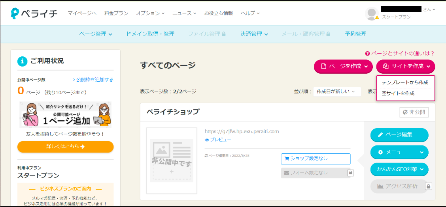Expand the ヘルプ menu
Viewport: 446px width, 207px height.
click(250, 13)
